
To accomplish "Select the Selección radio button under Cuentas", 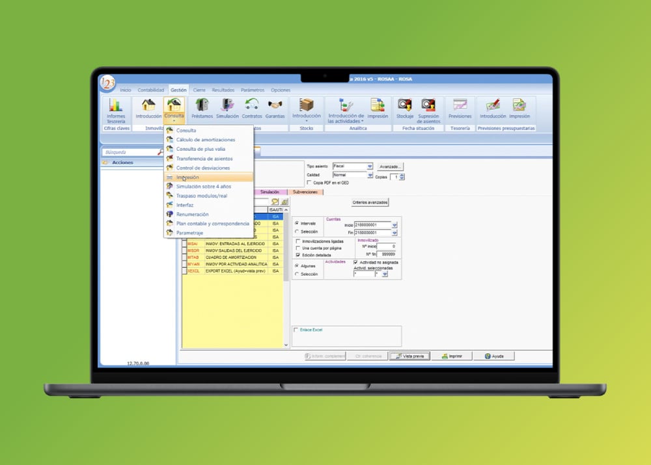I will 298,232.
